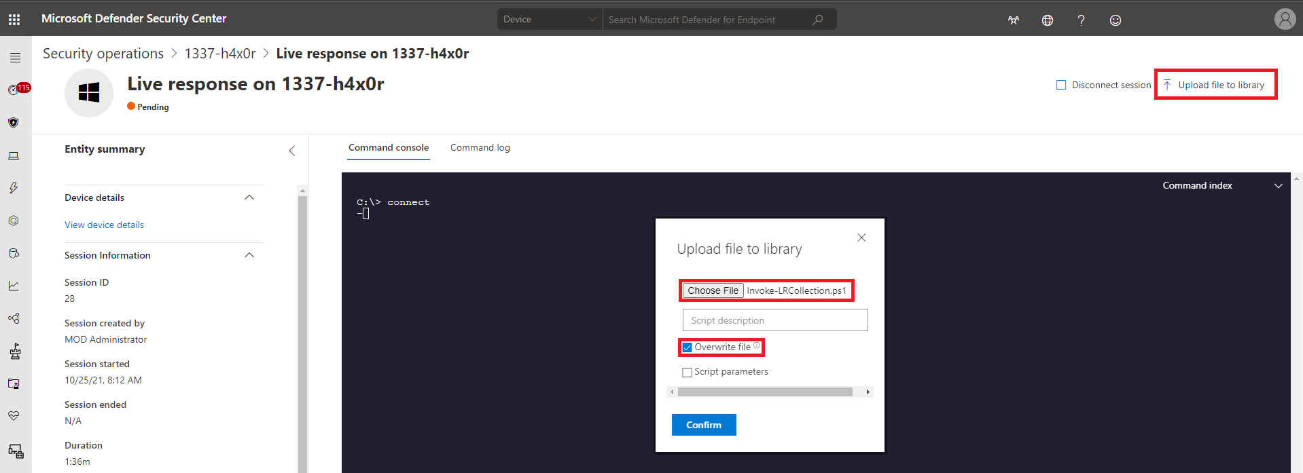The width and height of the screenshot is (1303, 473).
Task: Click the dialog horizontal scrollbar thumb
Action: pyautogui.click(x=765, y=392)
